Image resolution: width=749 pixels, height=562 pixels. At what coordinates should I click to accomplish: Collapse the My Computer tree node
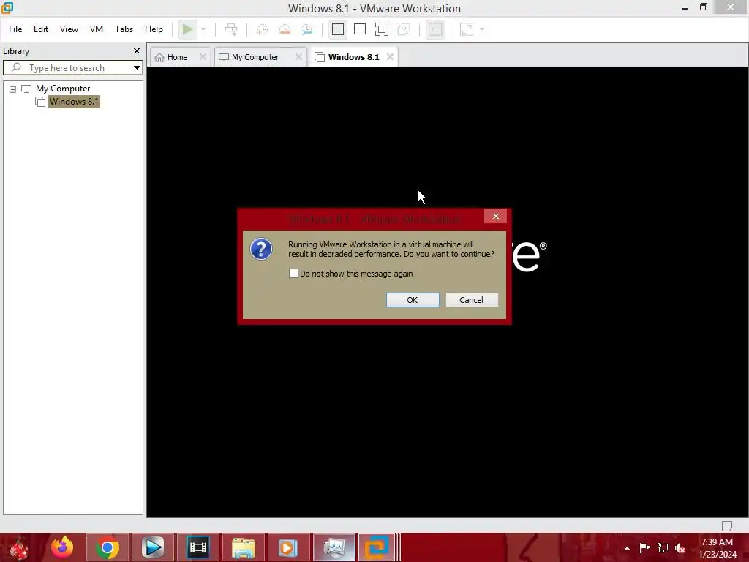click(x=13, y=89)
